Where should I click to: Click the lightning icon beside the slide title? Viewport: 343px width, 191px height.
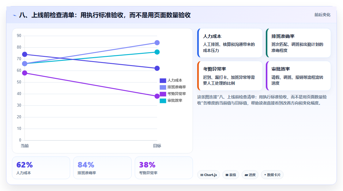pos(14,15)
